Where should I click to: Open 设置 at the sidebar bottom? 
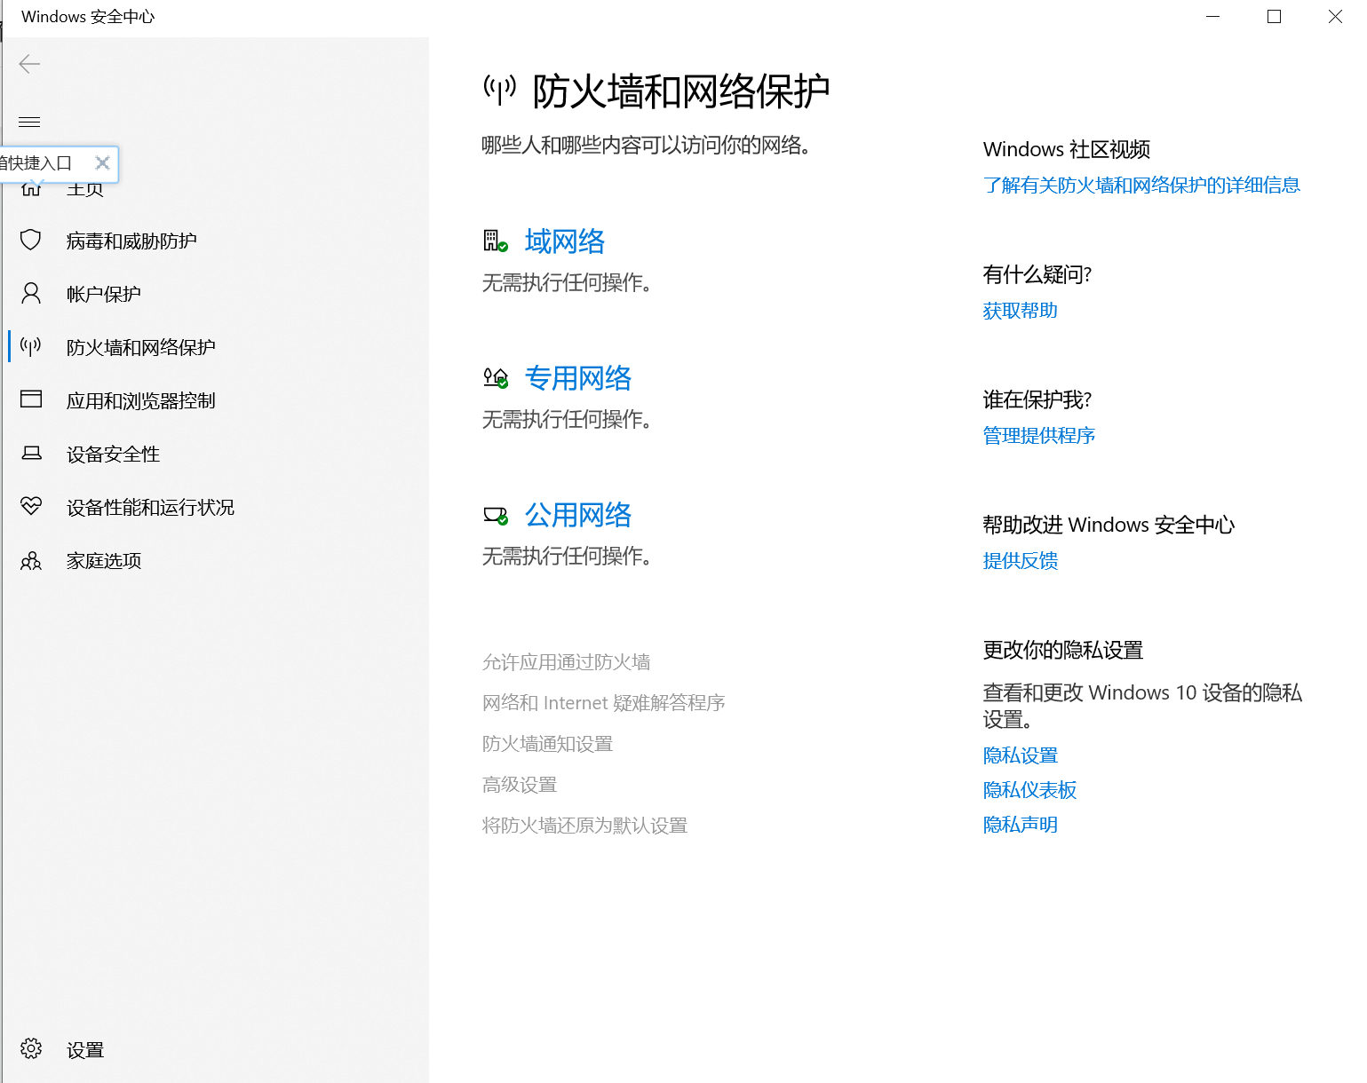click(x=85, y=1050)
